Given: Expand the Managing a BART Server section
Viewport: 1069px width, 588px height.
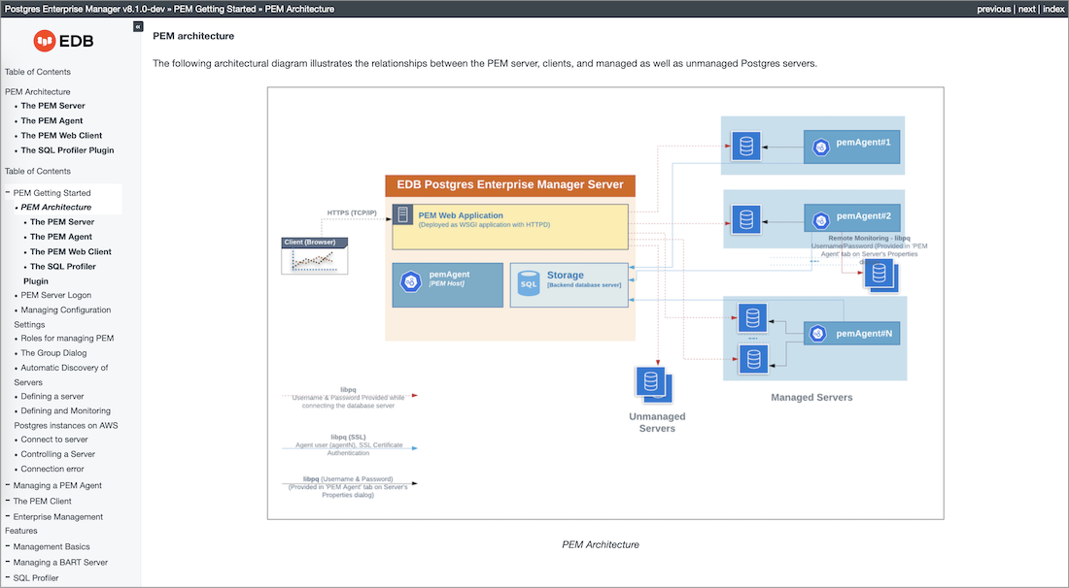Looking at the screenshot, I should click(8, 562).
